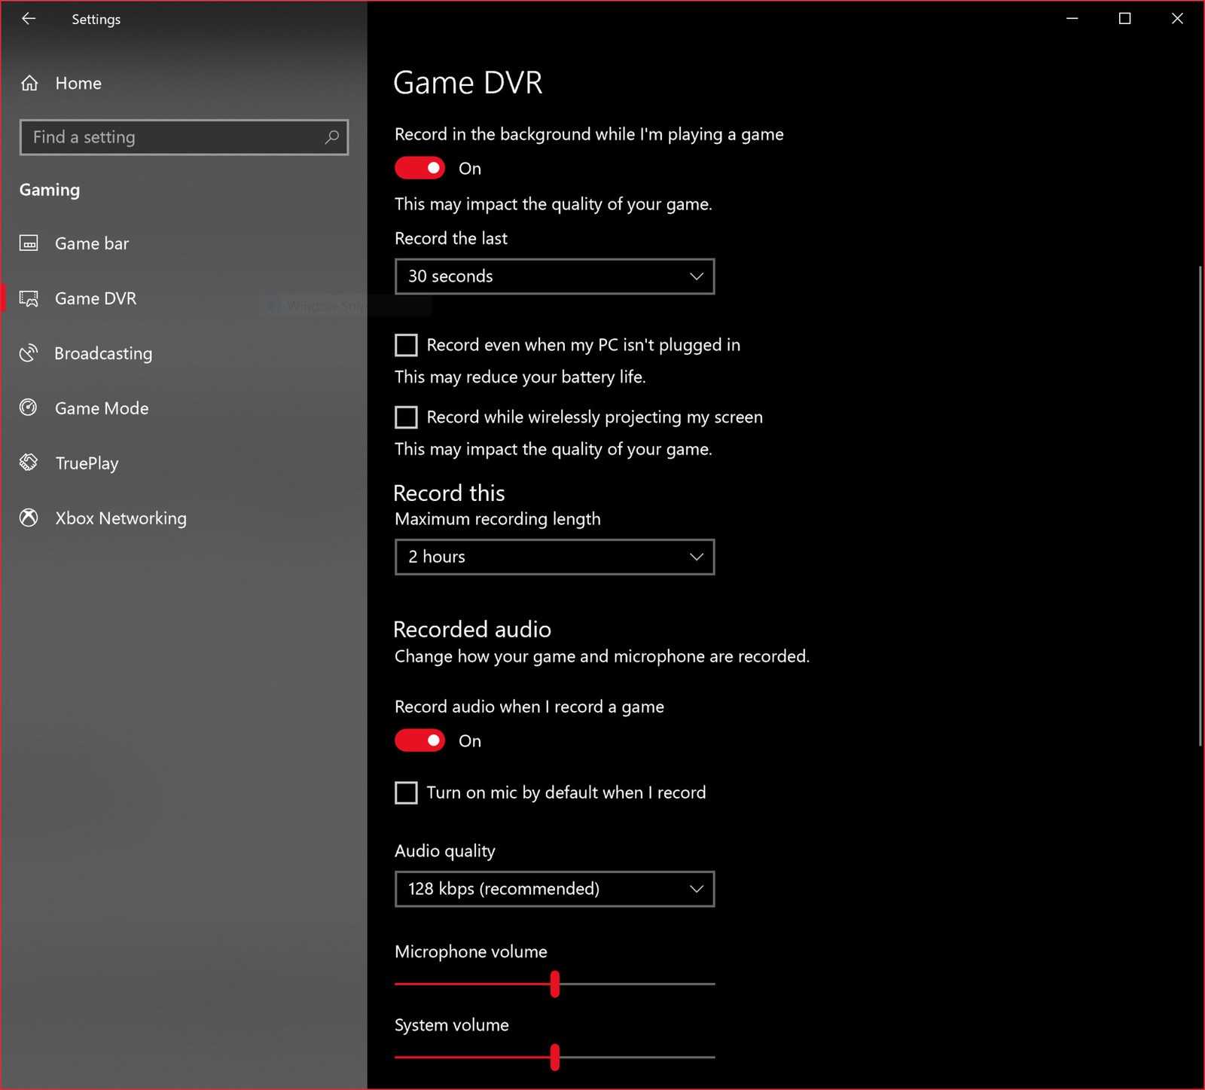Turn off background recording toggle
1205x1090 pixels.
click(419, 168)
